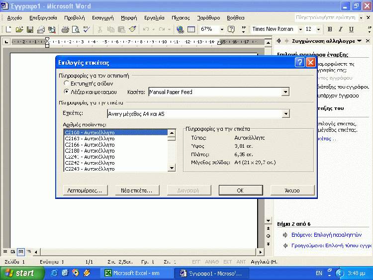373x280 pixels.
Task: Open the Μορφή menu
Action: click(129, 18)
